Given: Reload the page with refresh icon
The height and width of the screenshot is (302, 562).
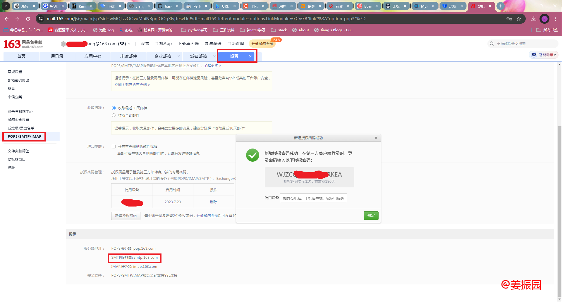Looking at the screenshot, I should [x=28, y=19].
